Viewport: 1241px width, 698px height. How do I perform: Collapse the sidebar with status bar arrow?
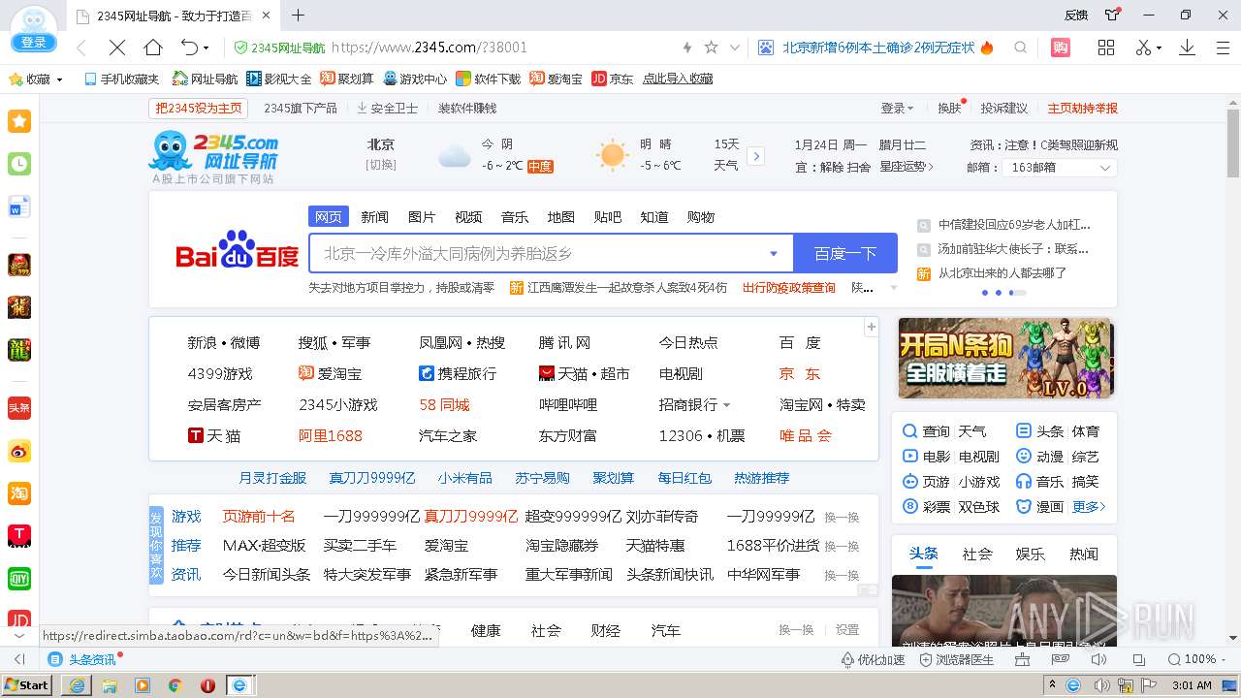[19, 659]
